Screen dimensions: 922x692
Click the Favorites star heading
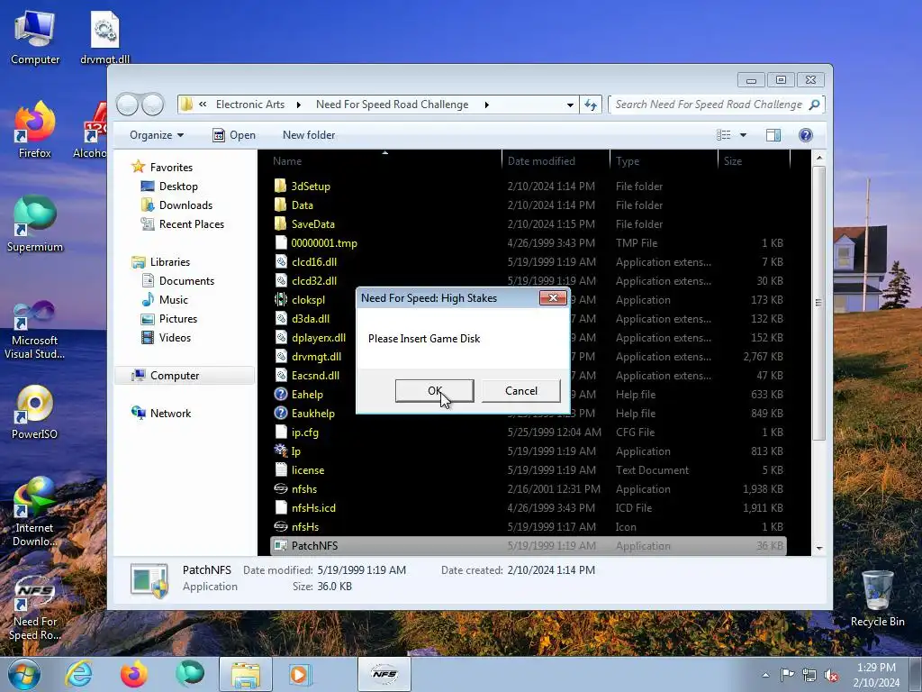[x=170, y=167]
